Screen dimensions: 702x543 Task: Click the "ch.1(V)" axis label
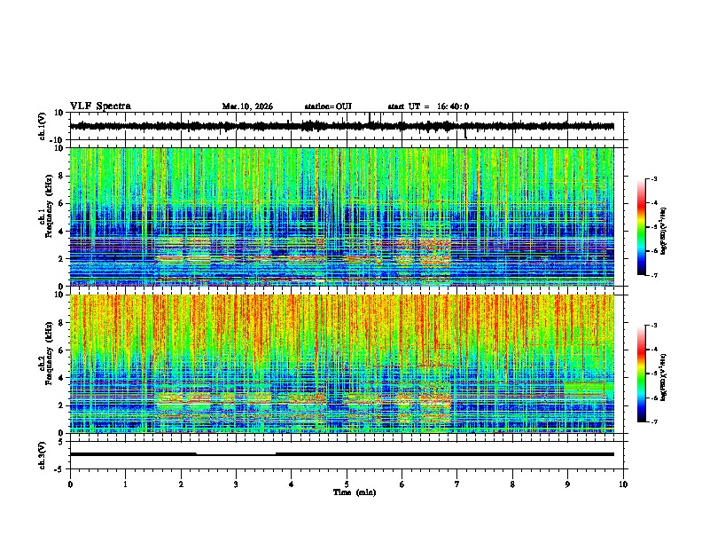43,126
